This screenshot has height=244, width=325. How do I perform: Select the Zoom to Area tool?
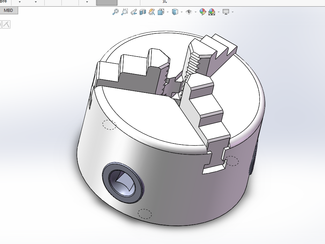point(125,12)
